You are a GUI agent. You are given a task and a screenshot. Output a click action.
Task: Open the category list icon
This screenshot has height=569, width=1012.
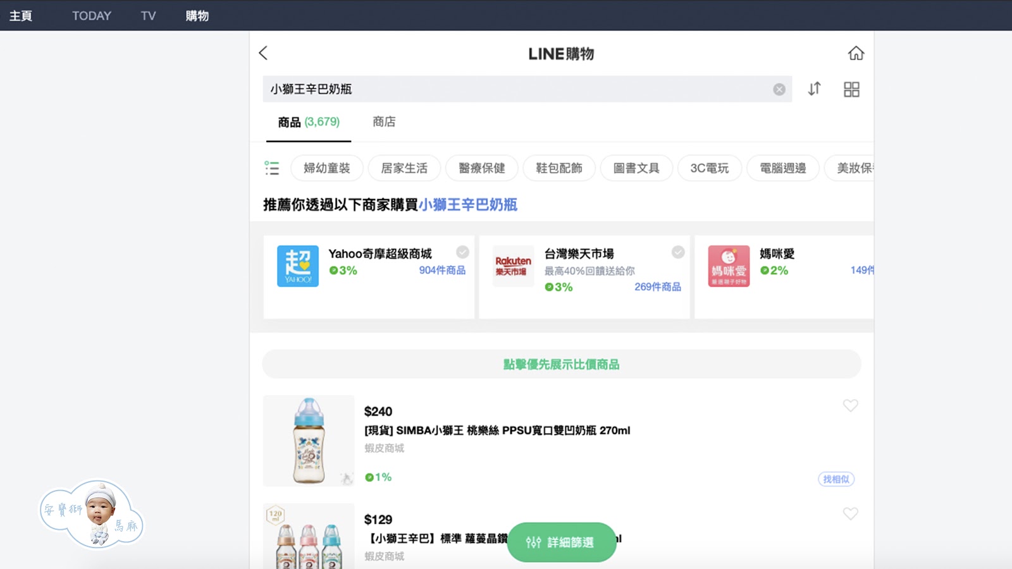pyautogui.click(x=272, y=168)
